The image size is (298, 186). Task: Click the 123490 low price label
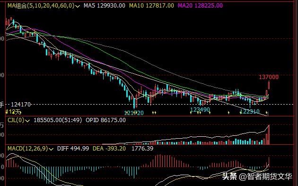[x=200, y=109]
